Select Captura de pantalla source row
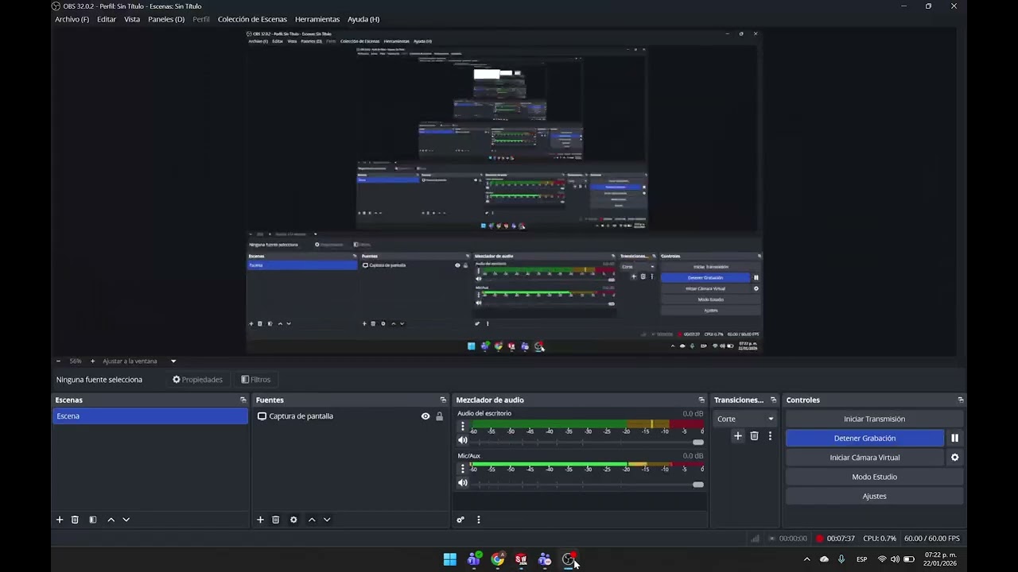1018x572 pixels. tap(350, 416)
